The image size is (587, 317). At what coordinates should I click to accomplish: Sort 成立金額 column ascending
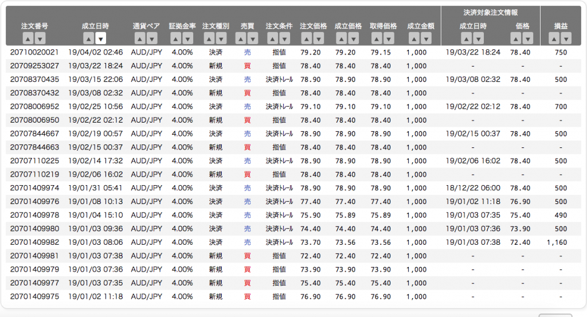pos(414,38)
